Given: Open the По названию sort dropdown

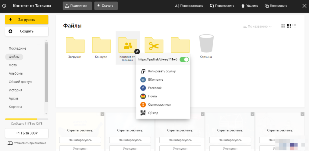Looking at the screenshot, I should pyautogui.click(x=257, y=26).
